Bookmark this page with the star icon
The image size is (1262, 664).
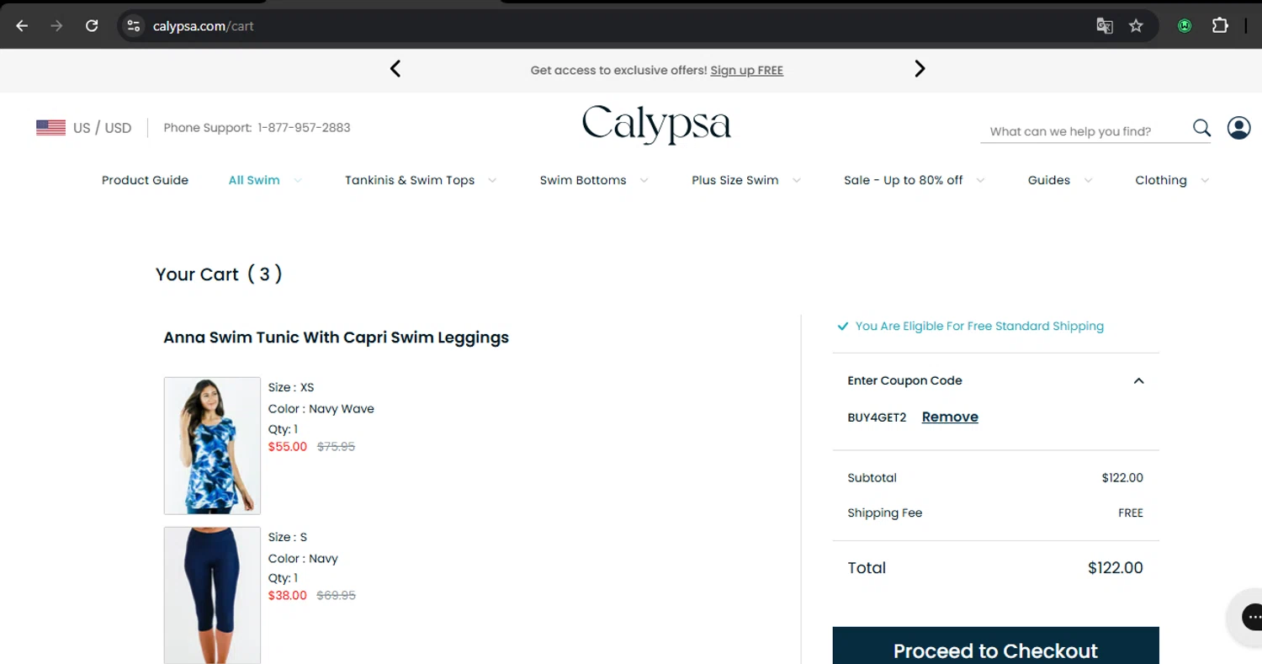coord(1136,26)
